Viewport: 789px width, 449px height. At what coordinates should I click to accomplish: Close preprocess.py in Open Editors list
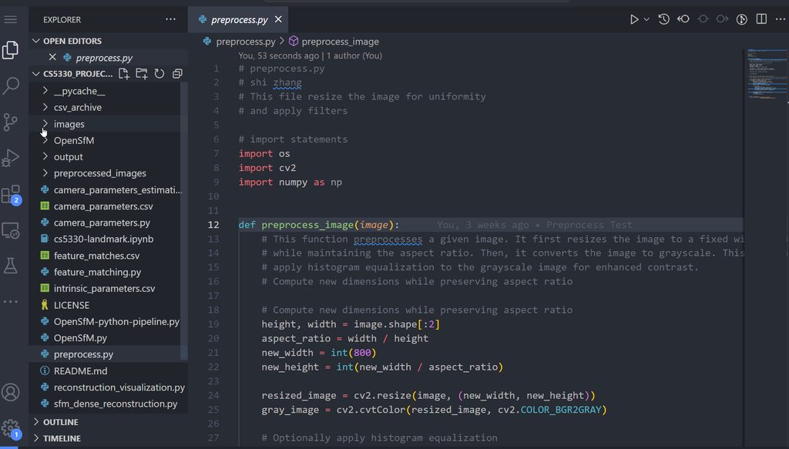(x=52, y=57)
